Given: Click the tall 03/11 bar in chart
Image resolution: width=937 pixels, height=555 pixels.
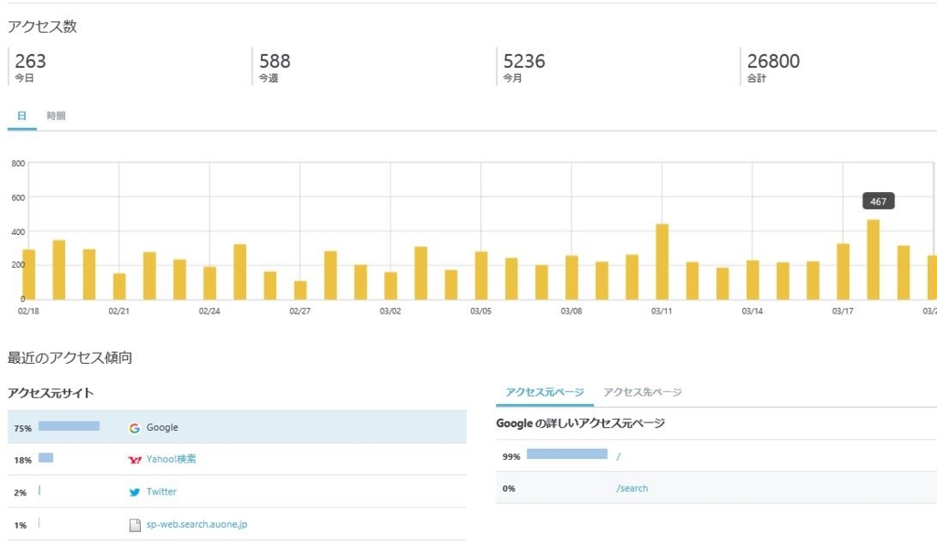Looking at the screenshot, I should coord(662,262).
